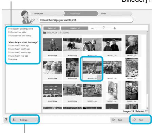Select the stacked jars thumbnail

tap(52, 68)
